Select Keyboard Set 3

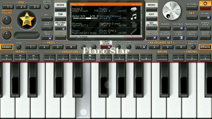pyautogui.click(x=168, y=47)
